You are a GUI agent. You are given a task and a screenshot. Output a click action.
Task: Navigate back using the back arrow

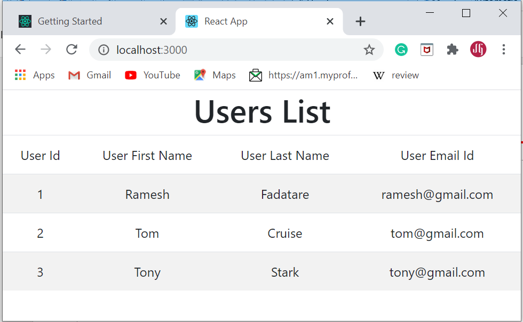click(20, 49)
